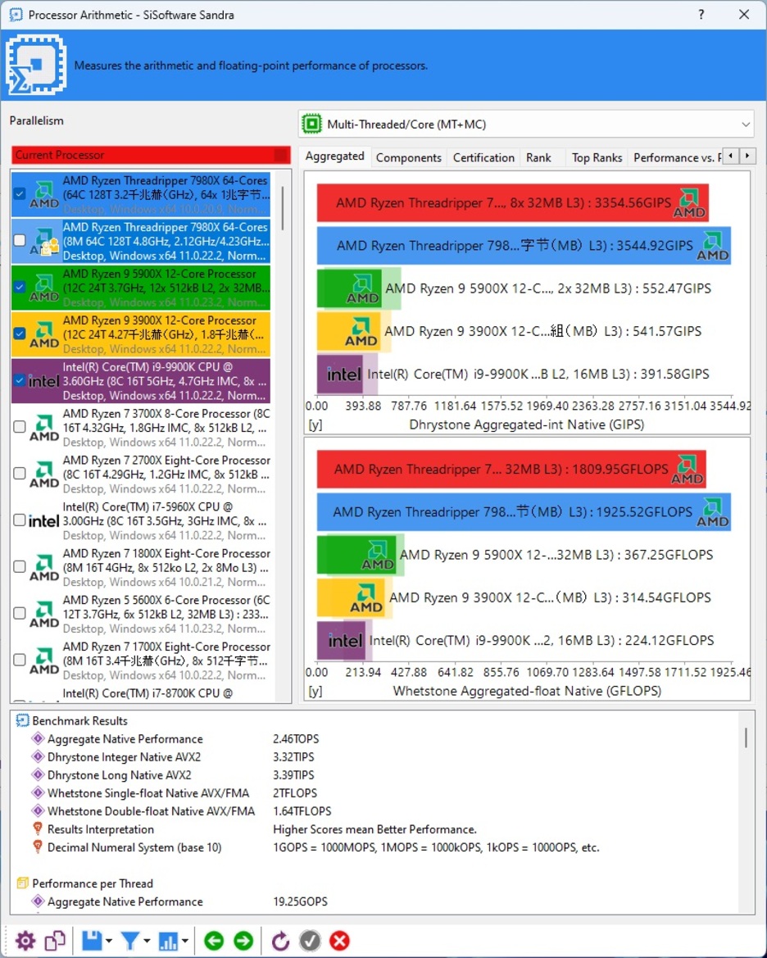
Task: Click the Dhrystone Aggregated-int Native axis label
Action: pyautogui.click(x=526, y=425)
